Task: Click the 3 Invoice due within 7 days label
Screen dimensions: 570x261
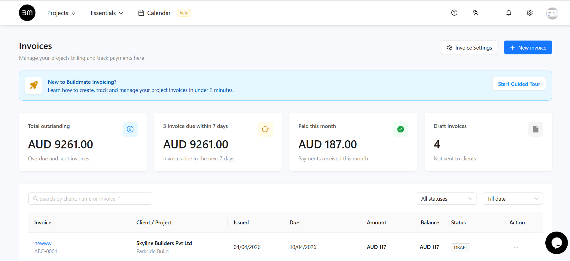Action: click(x=195, y=126)
